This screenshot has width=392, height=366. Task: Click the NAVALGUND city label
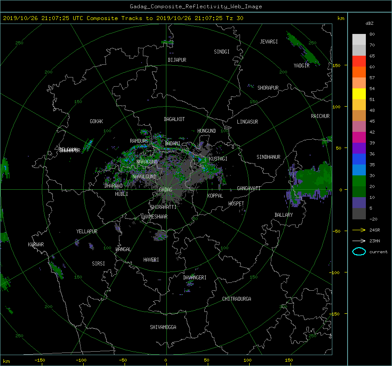click(144, 177)
